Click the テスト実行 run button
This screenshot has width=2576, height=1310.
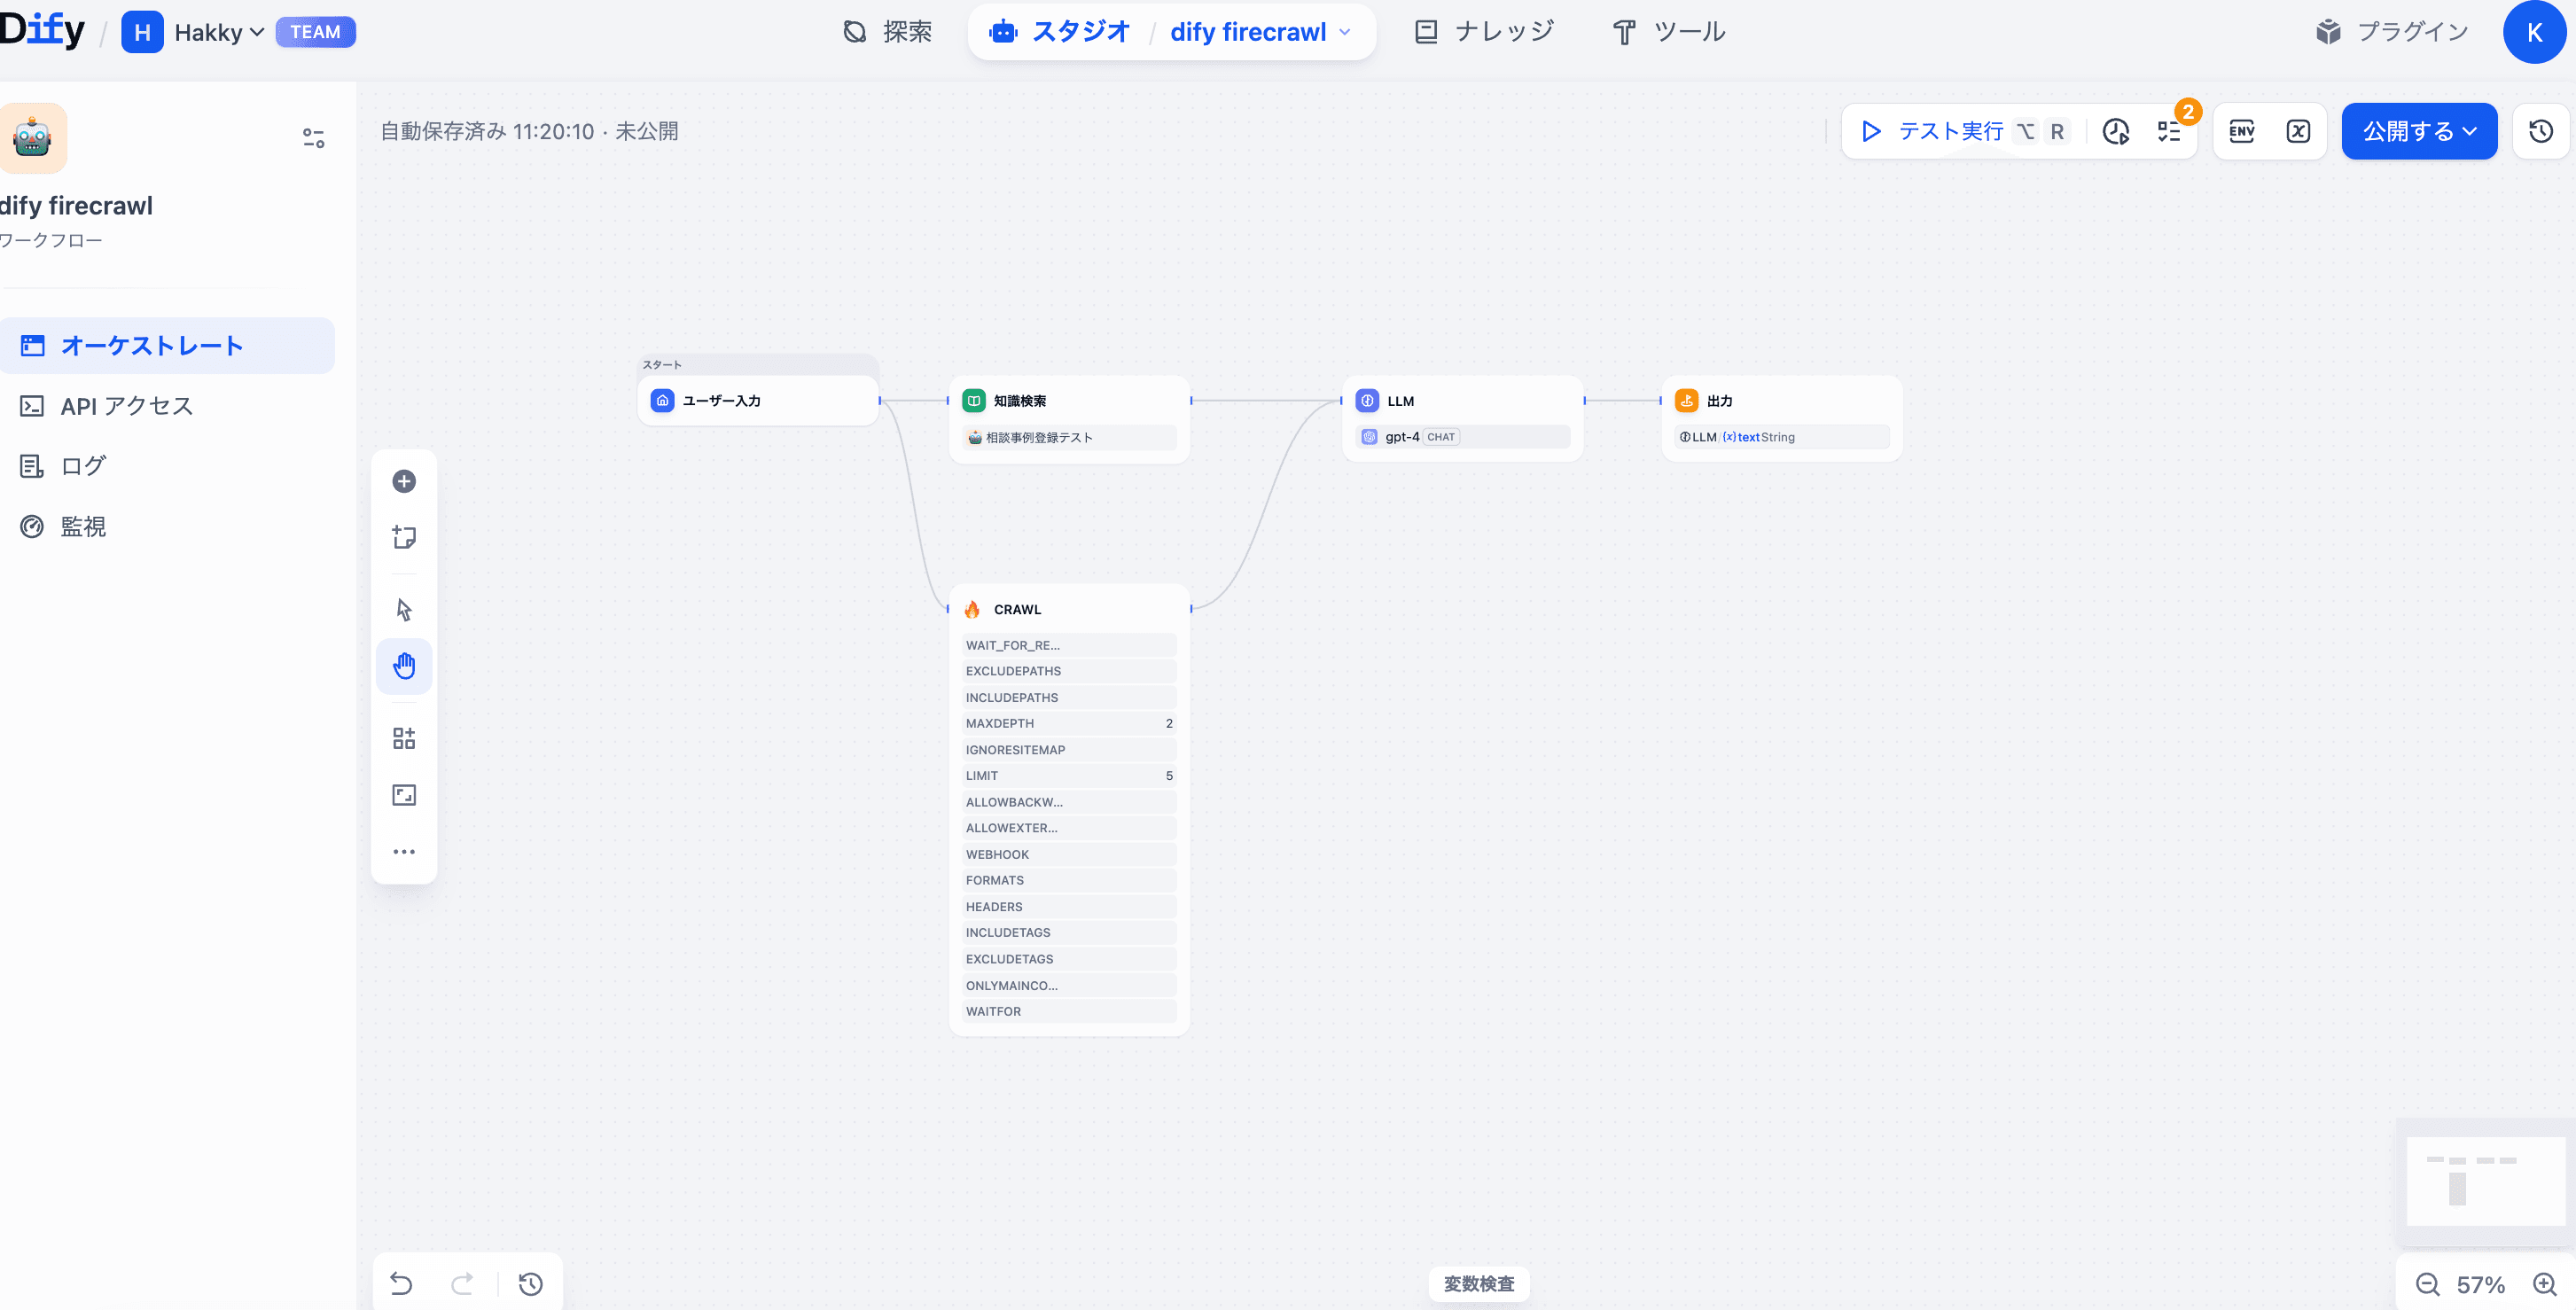[x=1932, y=131]
